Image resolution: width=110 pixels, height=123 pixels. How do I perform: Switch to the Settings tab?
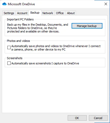[9, 13]
